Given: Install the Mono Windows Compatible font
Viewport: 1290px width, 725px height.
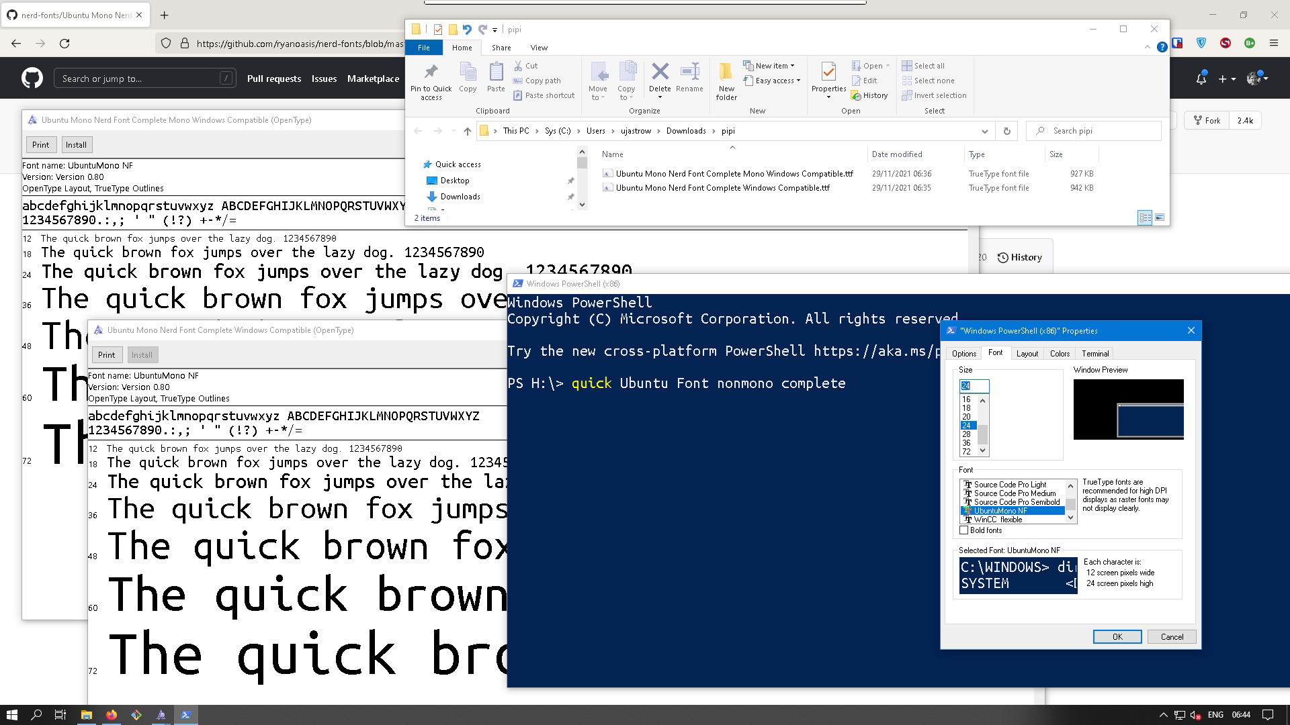Looking at the screenshot, I should tap(76, 145).
